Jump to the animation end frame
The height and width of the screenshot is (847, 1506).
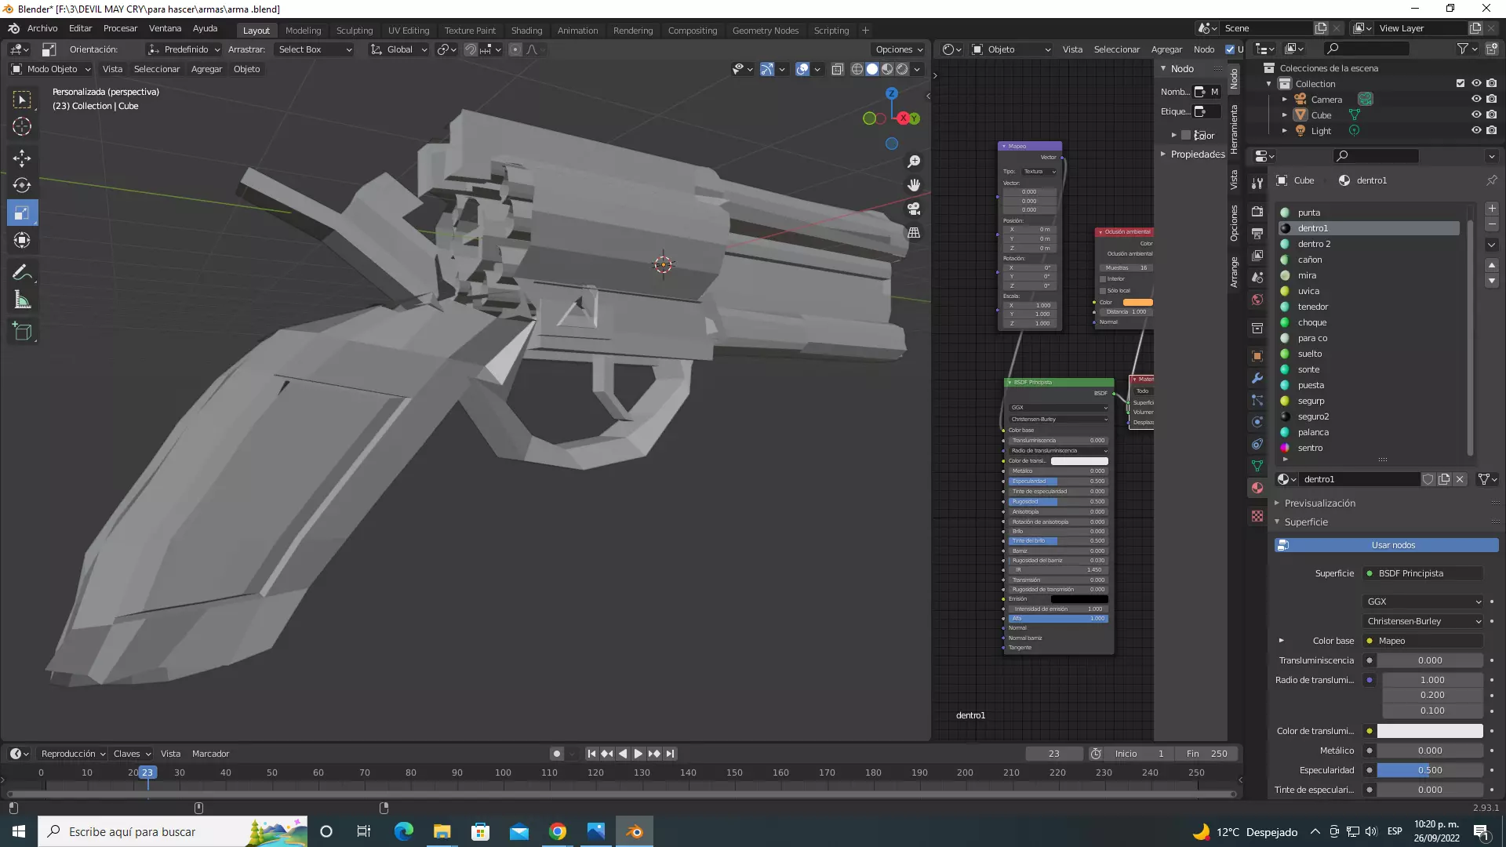(x=670, y=754)
